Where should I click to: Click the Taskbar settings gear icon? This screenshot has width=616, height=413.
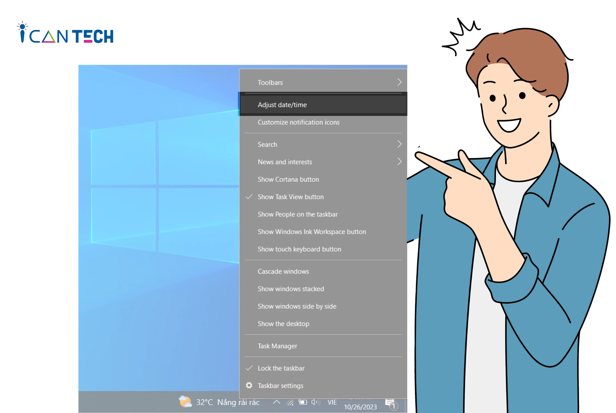pyautogui.click(x=249, y=385)
